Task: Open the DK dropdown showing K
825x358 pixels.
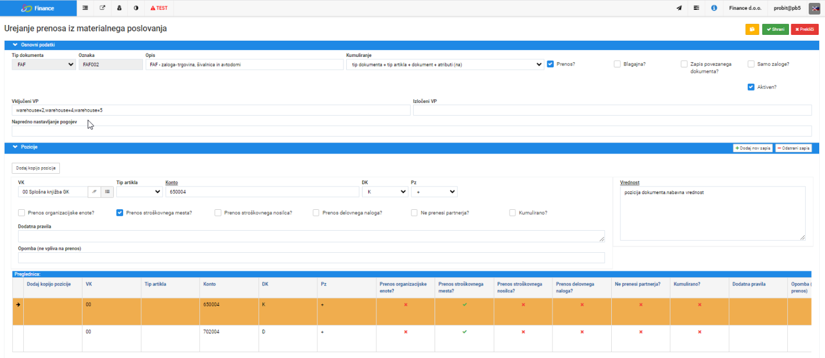Action: point(385,191)
